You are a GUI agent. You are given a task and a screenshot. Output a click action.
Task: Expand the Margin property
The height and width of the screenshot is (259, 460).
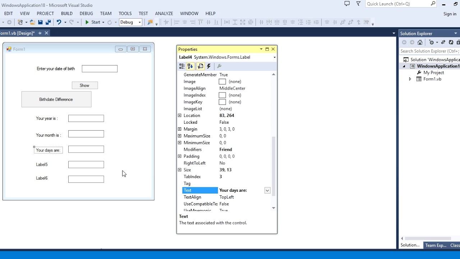pyautogui.click(x=180, y=129)
